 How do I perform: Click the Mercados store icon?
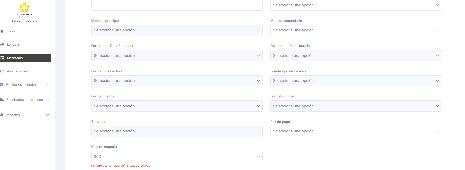(2, 58)
